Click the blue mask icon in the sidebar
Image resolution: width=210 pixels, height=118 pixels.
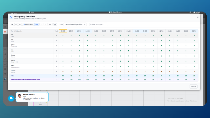(5, 79)
